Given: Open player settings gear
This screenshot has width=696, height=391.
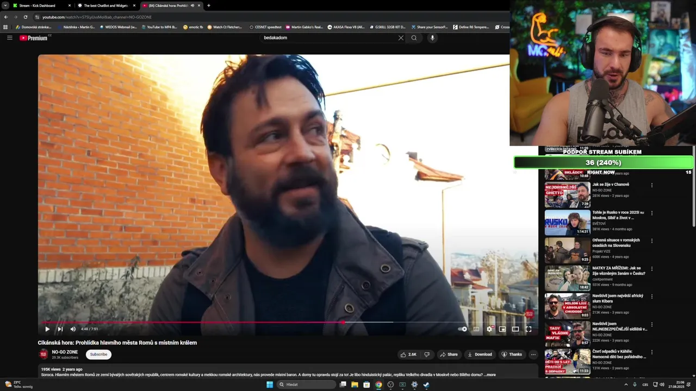Looking at the screenshot, I should (489, 329).
